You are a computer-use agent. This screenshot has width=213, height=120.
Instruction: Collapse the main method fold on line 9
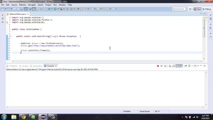(11, 36)
